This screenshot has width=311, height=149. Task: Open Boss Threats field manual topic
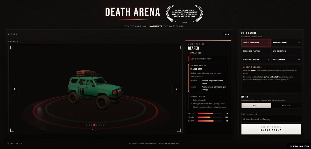click(286, 59)
